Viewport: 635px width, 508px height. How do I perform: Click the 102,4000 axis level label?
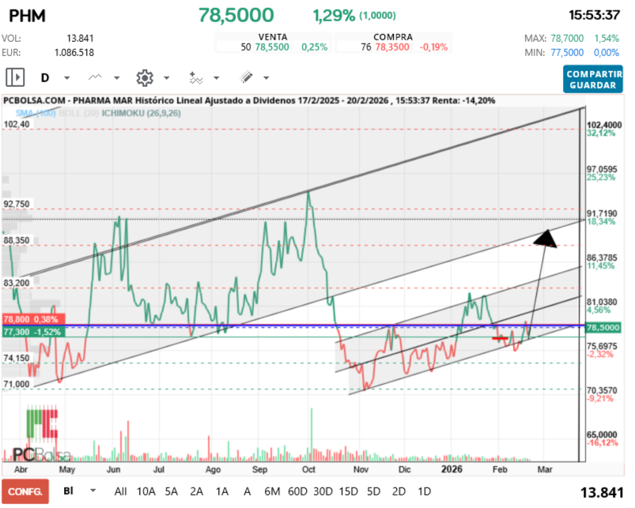coord(604,125)
